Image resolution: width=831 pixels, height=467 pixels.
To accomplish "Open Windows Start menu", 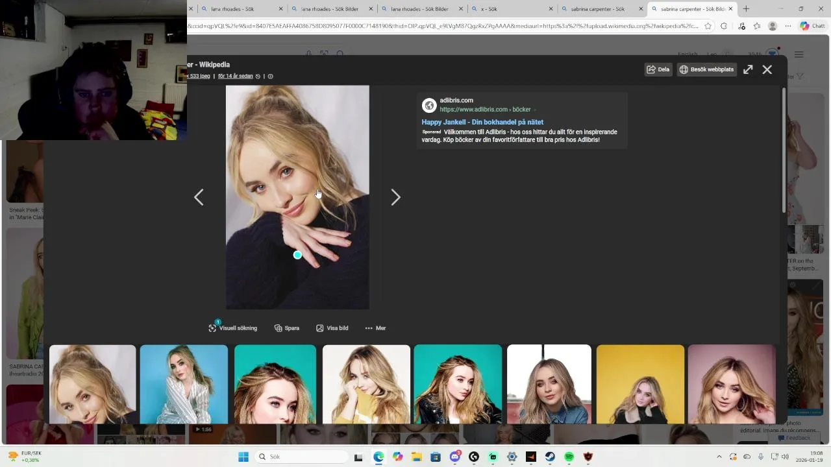I will pos(243,457).
